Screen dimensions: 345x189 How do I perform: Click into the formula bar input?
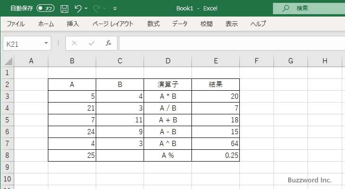[232, 43]
